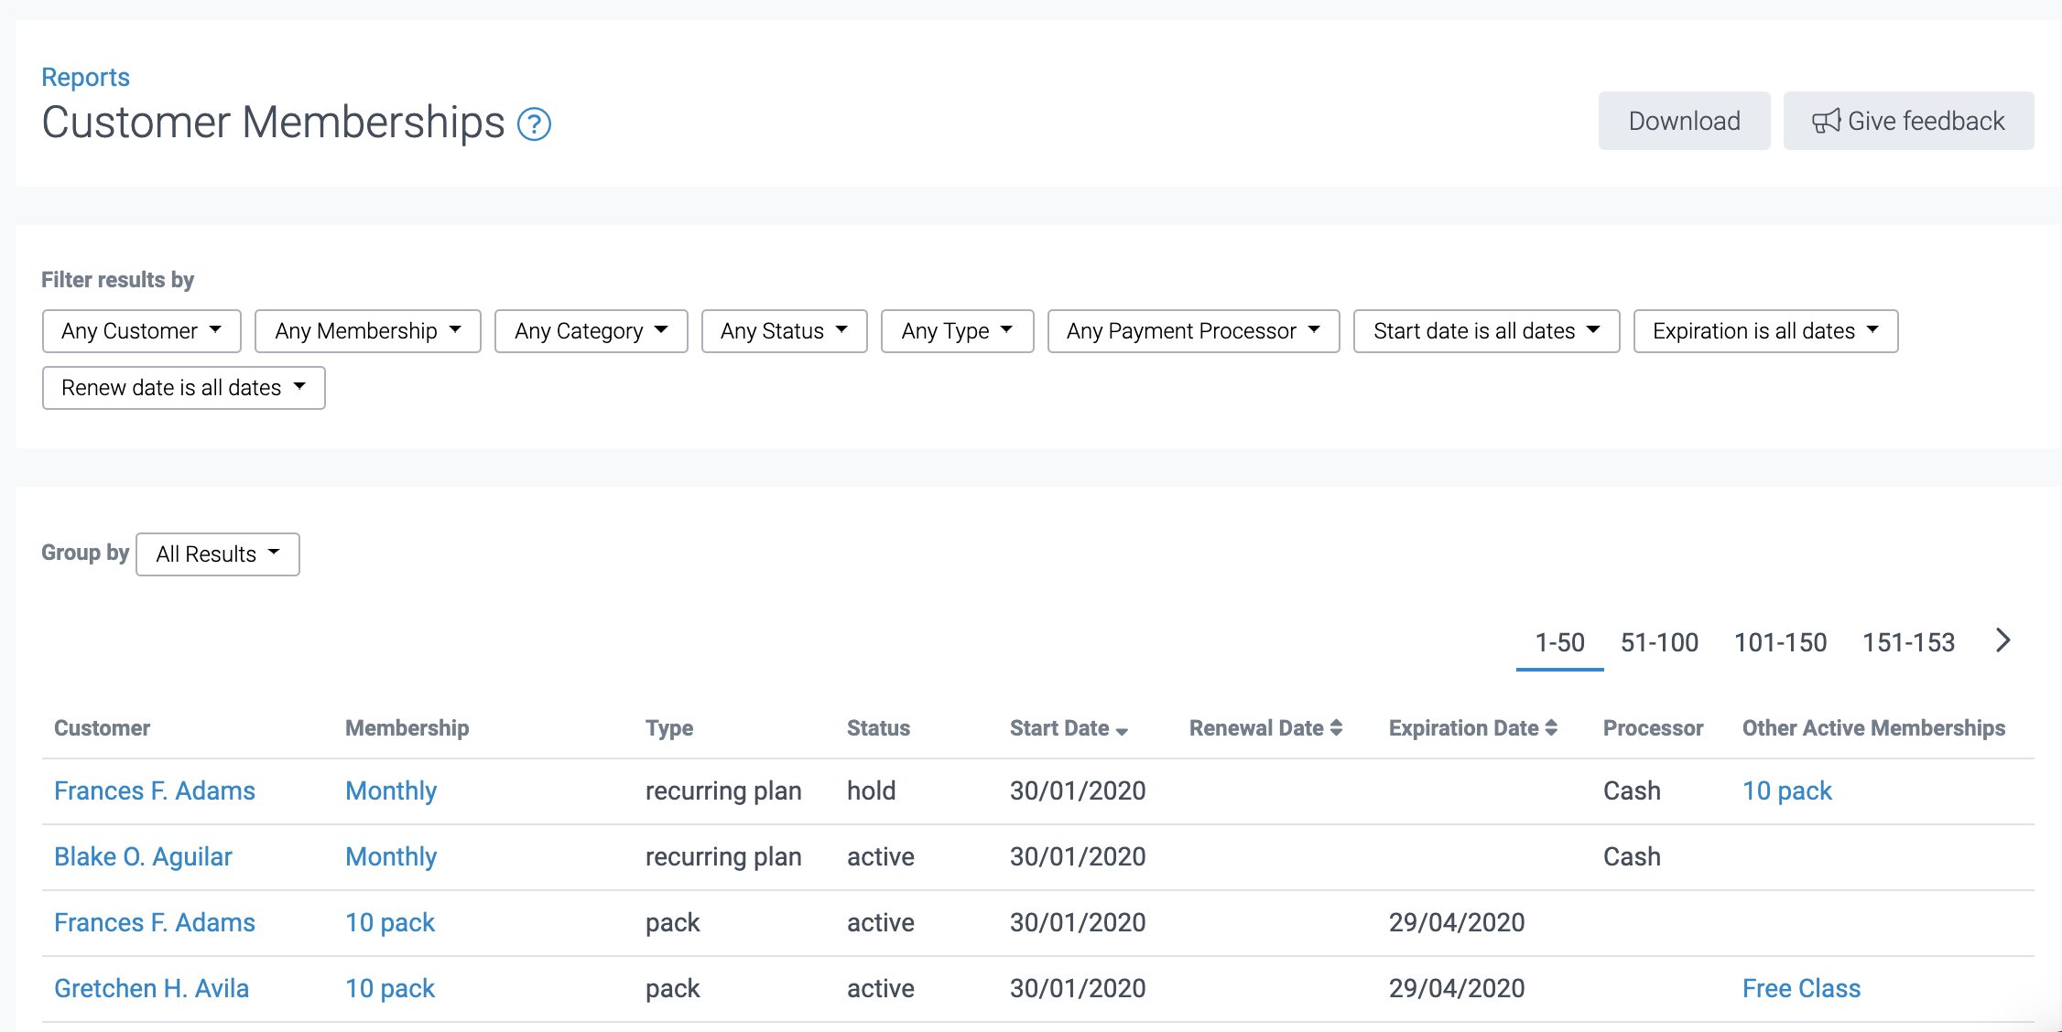The height and width of the screenshot is (1032, 2062).
Task: Expand the Group by All Results dropdown
Action: pyautogui.click(x=218, y=554)
